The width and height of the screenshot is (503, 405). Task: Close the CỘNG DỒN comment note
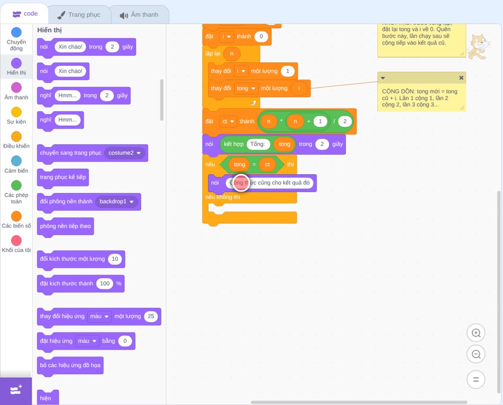click(x=461, y=78)
